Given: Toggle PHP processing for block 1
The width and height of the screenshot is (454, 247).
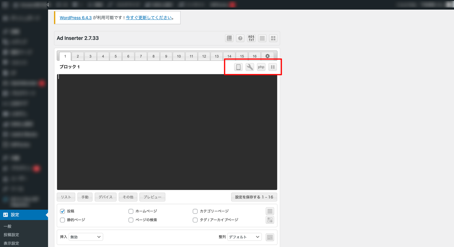Looking at the screenshot, I should [x=261, y=67].
